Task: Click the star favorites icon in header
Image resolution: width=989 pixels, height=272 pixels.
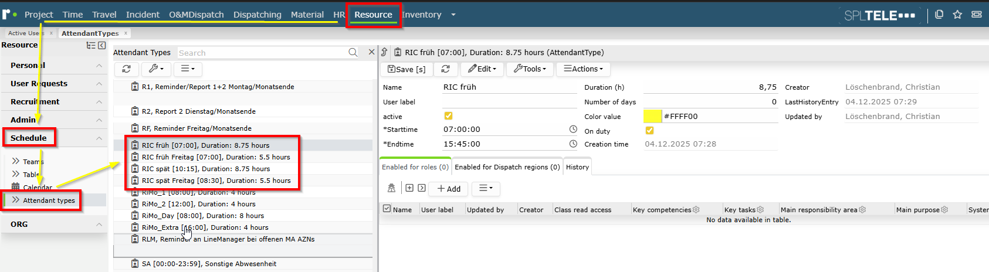Action: coord(957,15)
